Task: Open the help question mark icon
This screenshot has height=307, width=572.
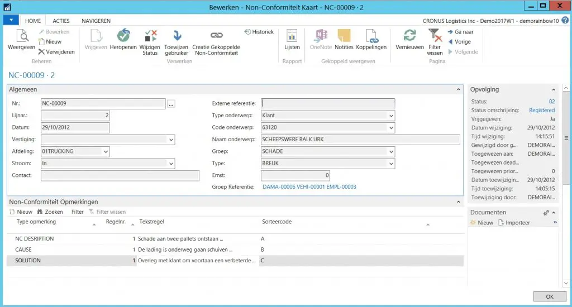Action: (x=565, y=20)
